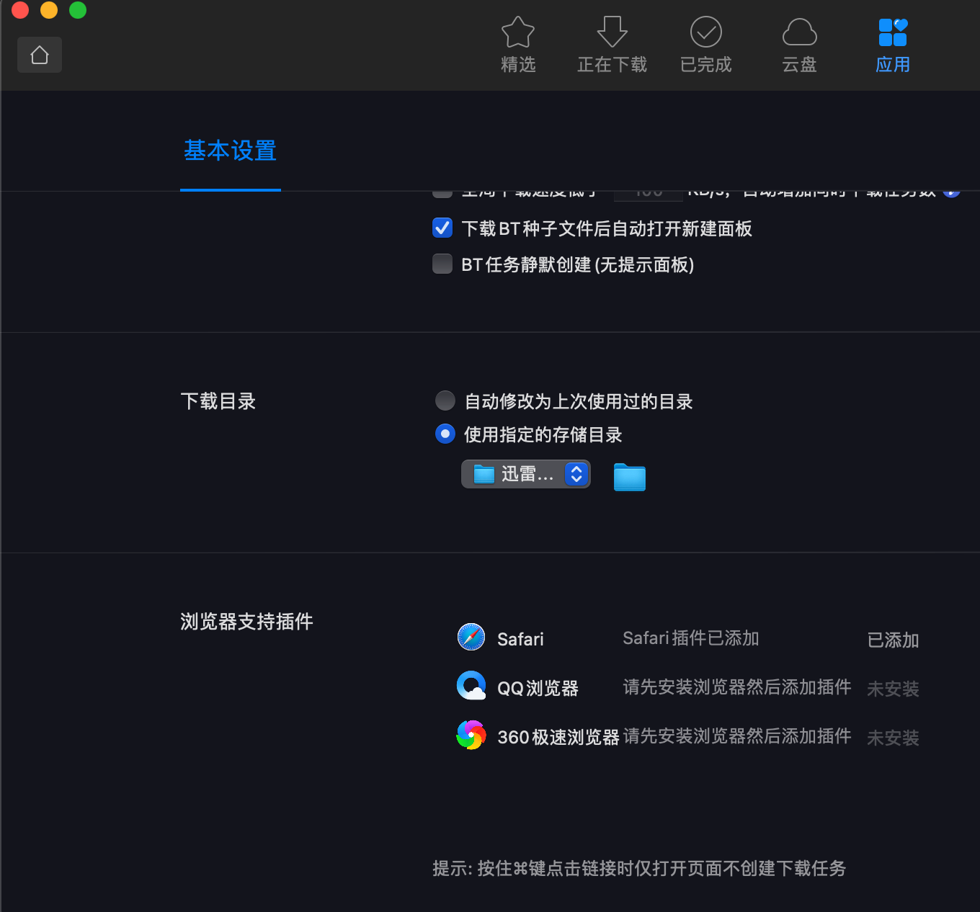
Task: Click the Safari插件已添加 text
Action: click(690, 638)
